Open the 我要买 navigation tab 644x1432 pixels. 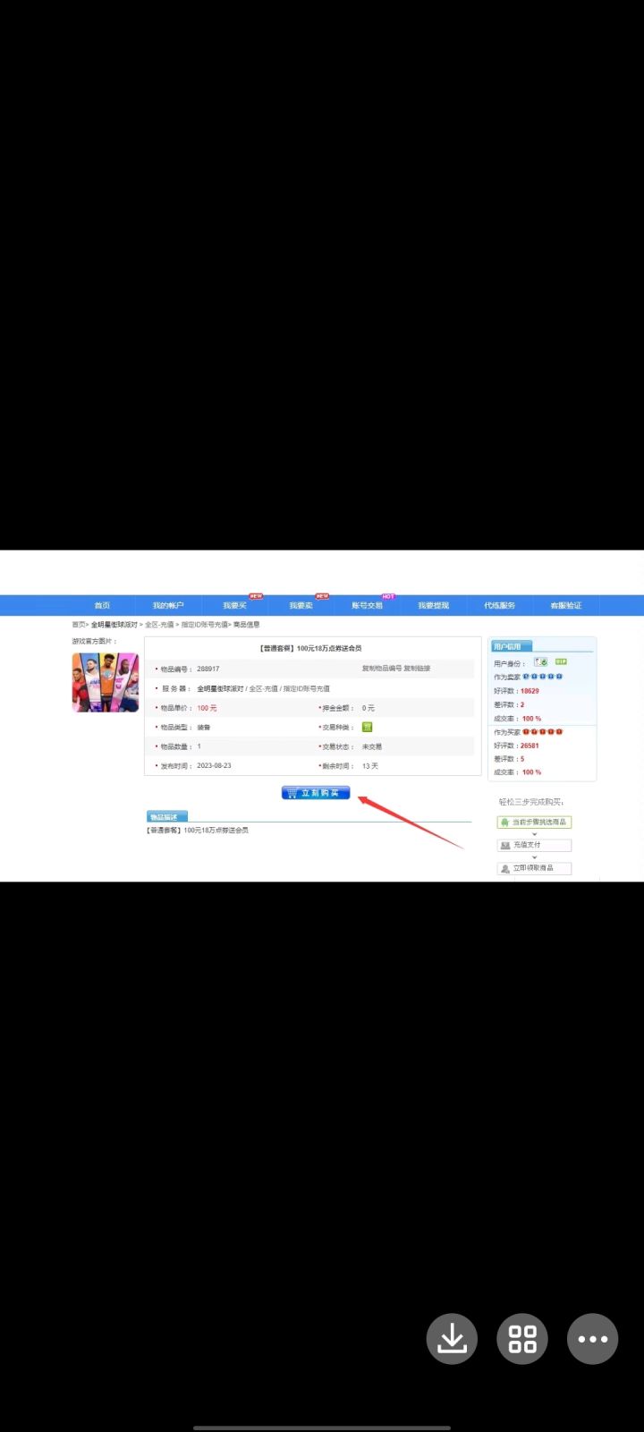tap(234, 606)
